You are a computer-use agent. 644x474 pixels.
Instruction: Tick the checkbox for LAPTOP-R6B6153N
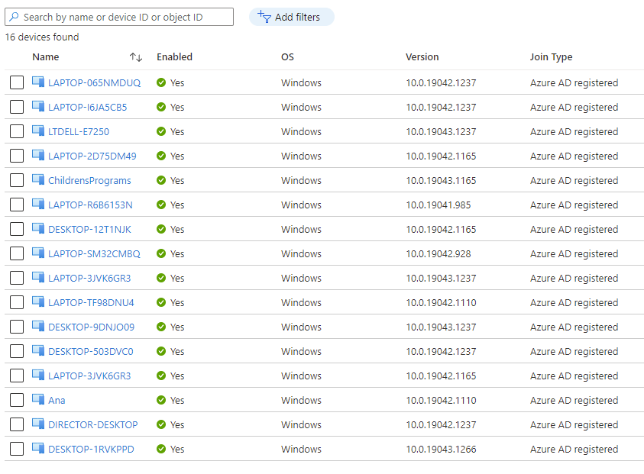(x=17, y=205)
